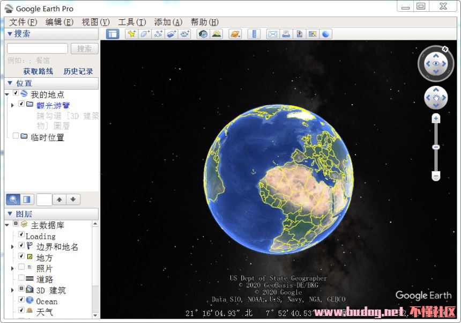Expand the 边界和地名 layer

(12, 247)
